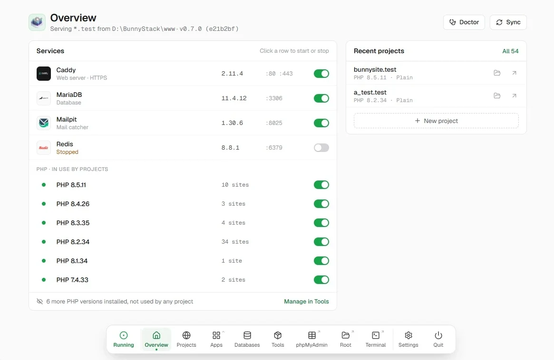The width and height of the screenshot is (554, 360).
Task: Click the 10 sites count for PHP 8.5.11
Action: (235, 185)
